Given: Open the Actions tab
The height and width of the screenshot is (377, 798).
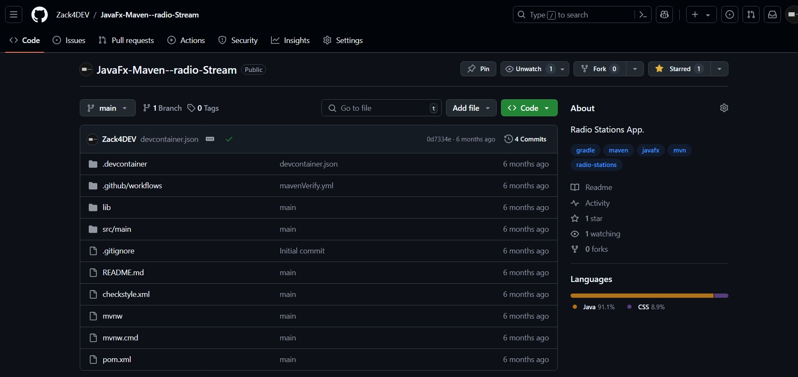Looking at the screenshot, I should [186, 40].
